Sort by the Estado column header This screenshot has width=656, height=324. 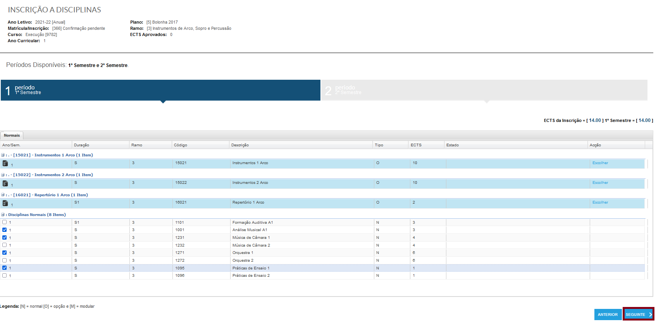coord(516,145)
